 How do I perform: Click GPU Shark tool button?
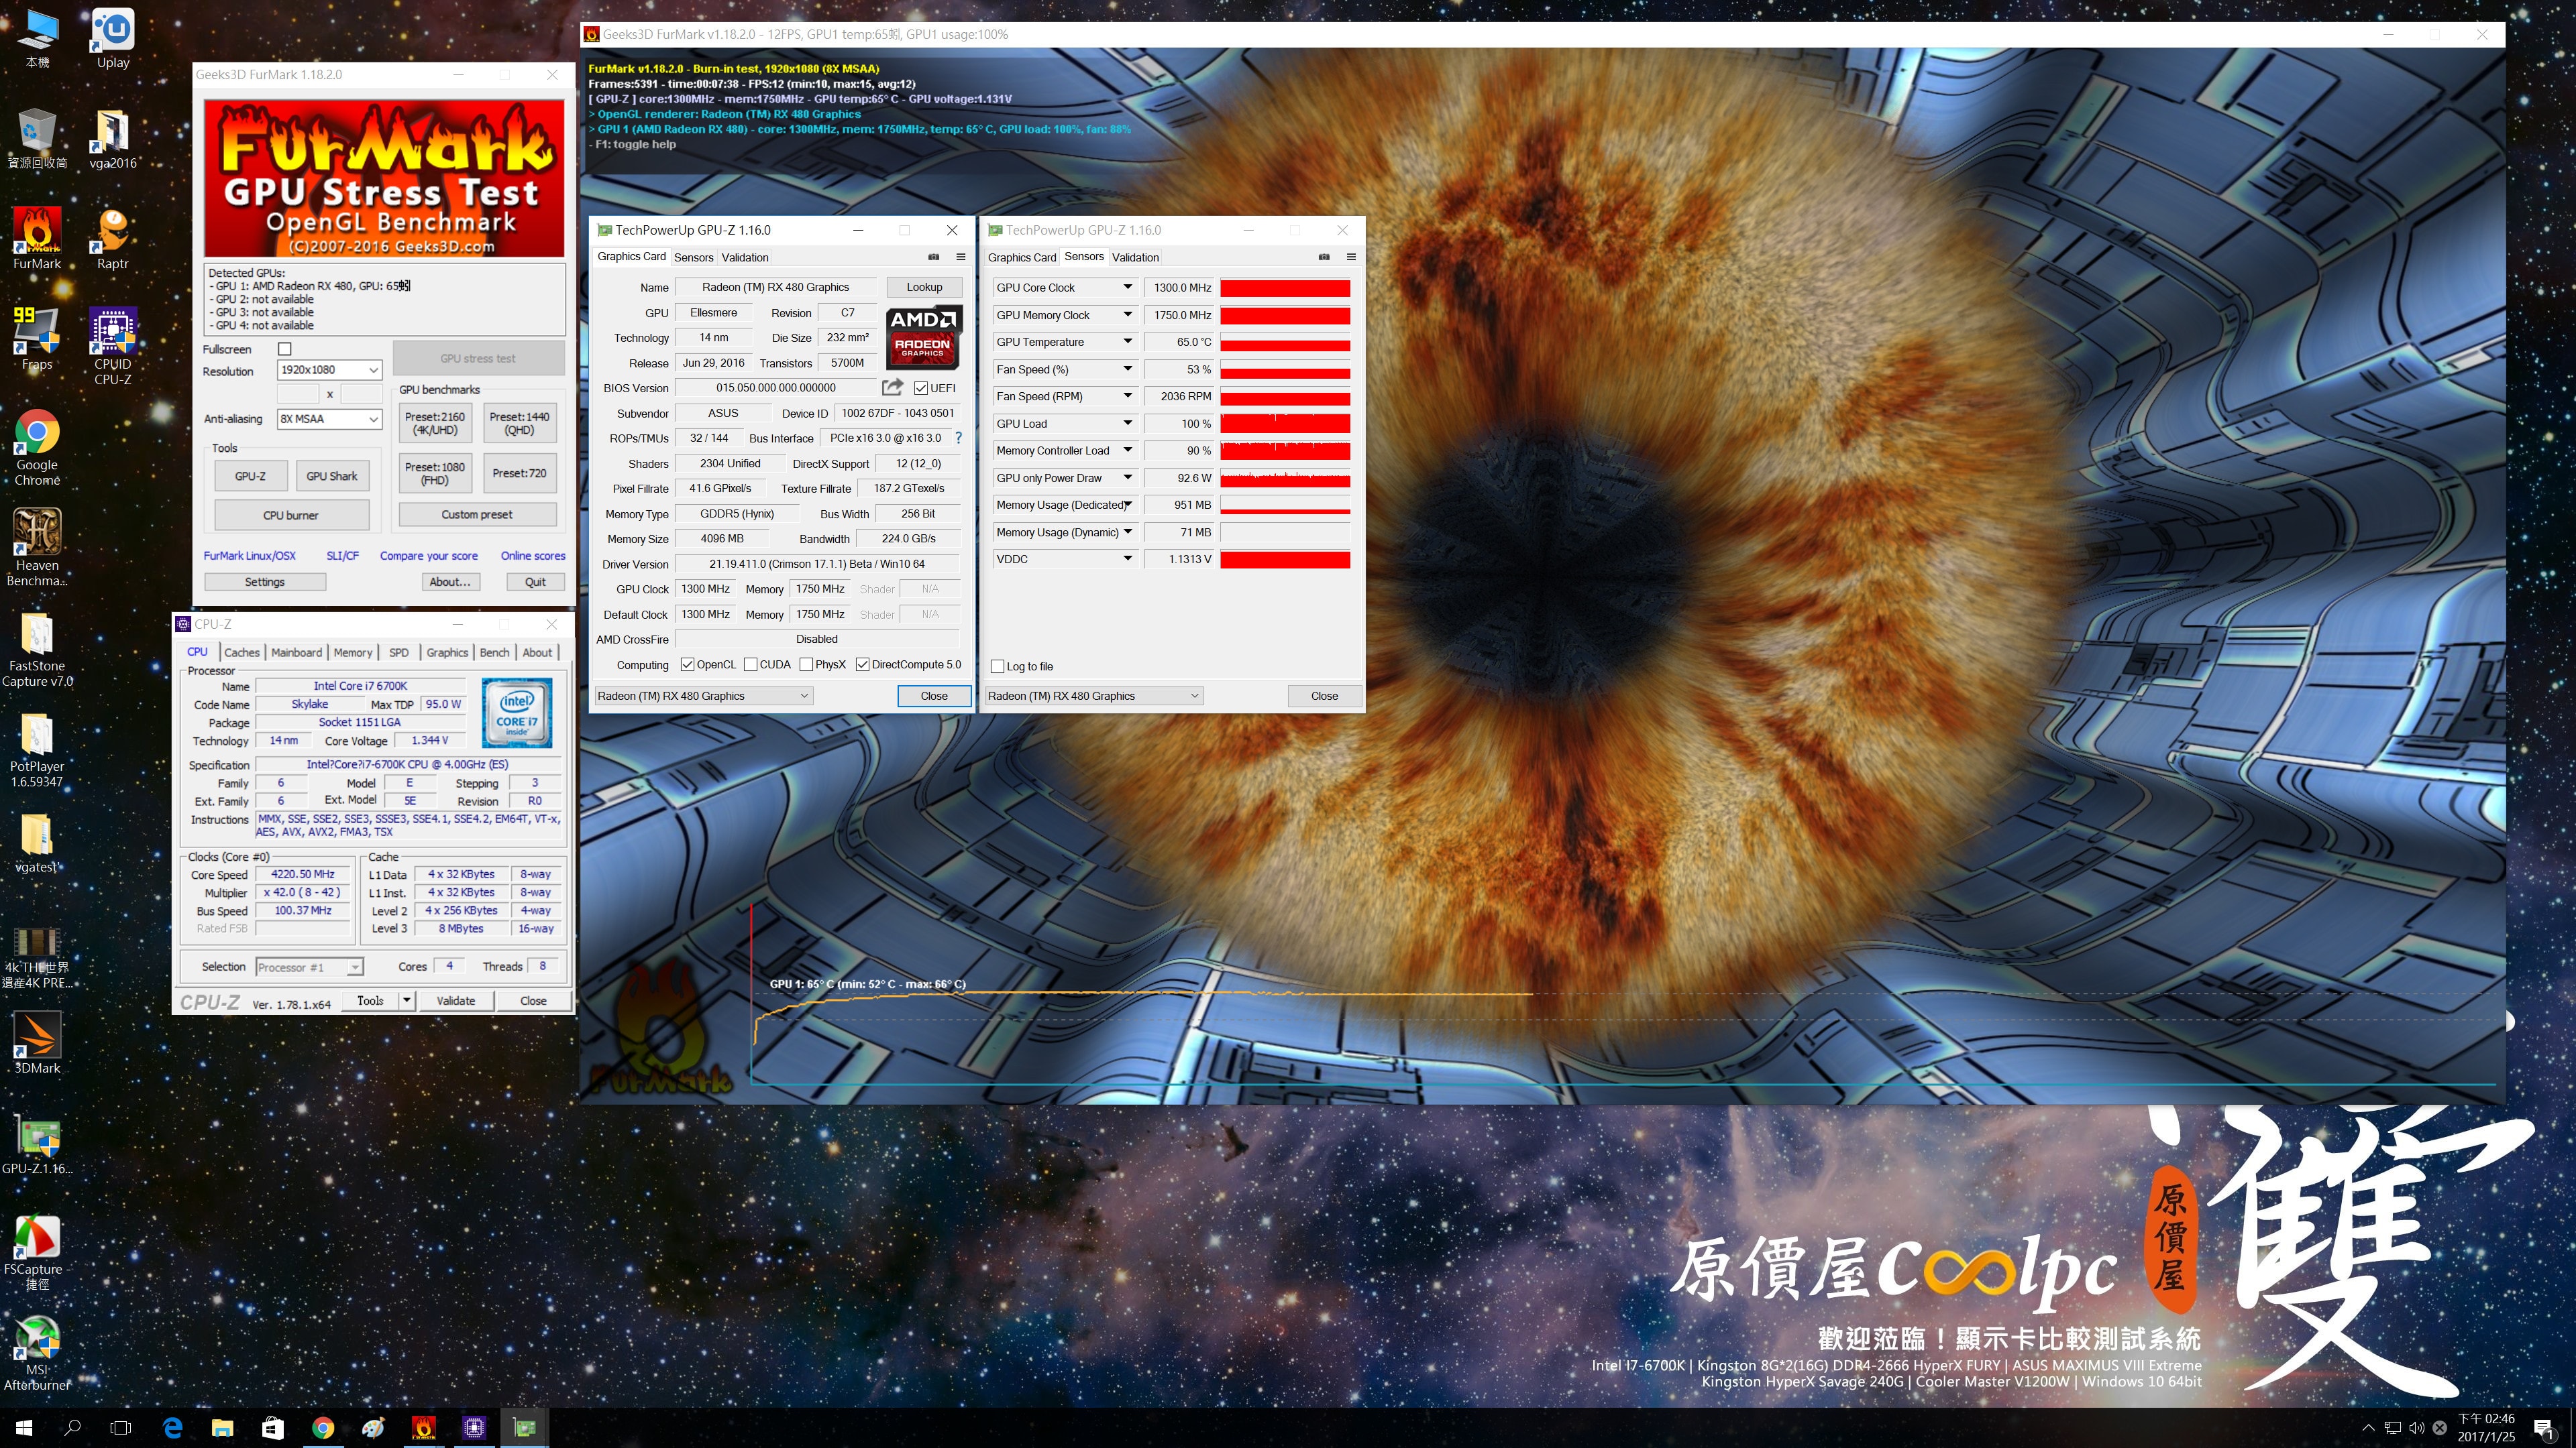331,476
